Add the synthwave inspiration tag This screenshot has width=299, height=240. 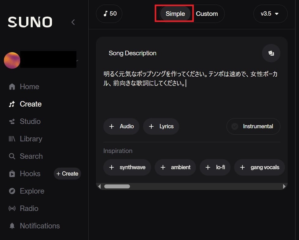pyautogui.click(x=127, y=167)
